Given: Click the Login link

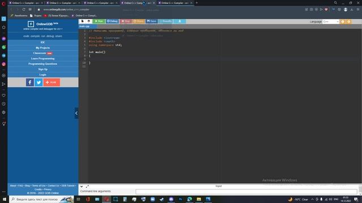Looking at the screenshot, I should [x=43, y=74].
